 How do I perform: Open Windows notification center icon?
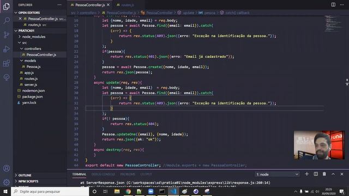point(342,191)
